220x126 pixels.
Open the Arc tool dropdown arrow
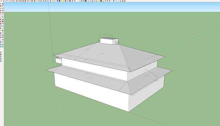pyautogui.click(x=11, y=1)
